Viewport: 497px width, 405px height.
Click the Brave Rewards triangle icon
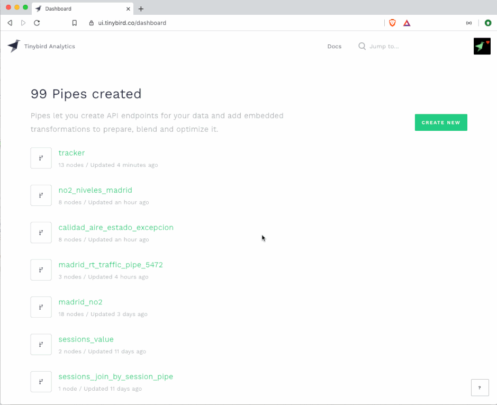[x=406, y=23]
